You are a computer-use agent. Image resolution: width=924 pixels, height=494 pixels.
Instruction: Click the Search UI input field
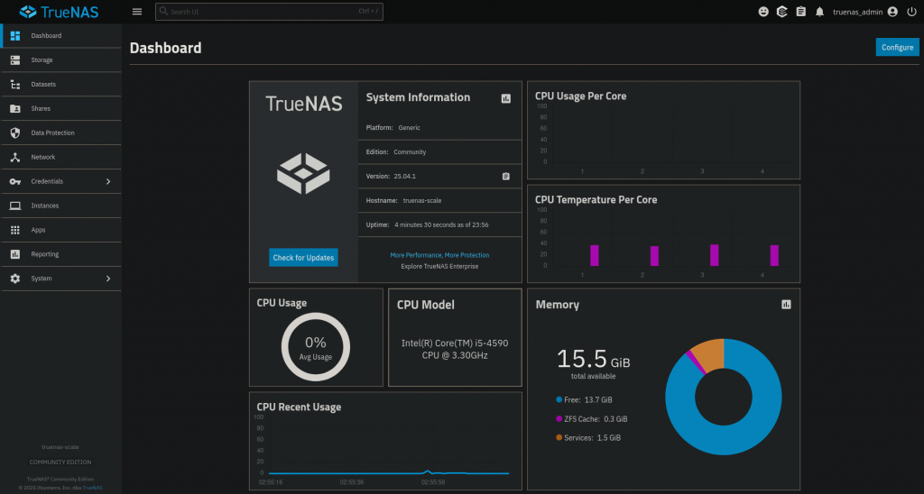[x=262, y=12]
